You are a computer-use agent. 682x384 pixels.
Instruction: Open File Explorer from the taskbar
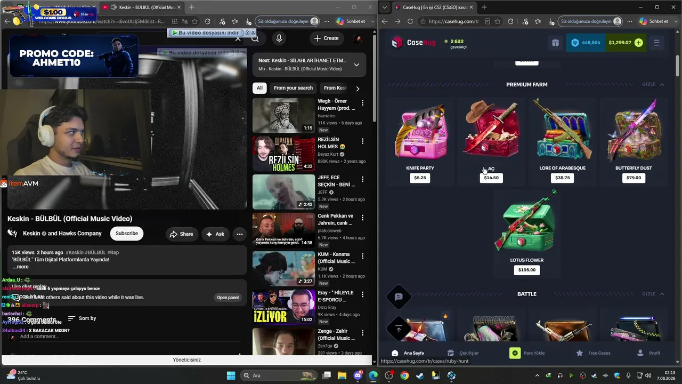point(342,375)
